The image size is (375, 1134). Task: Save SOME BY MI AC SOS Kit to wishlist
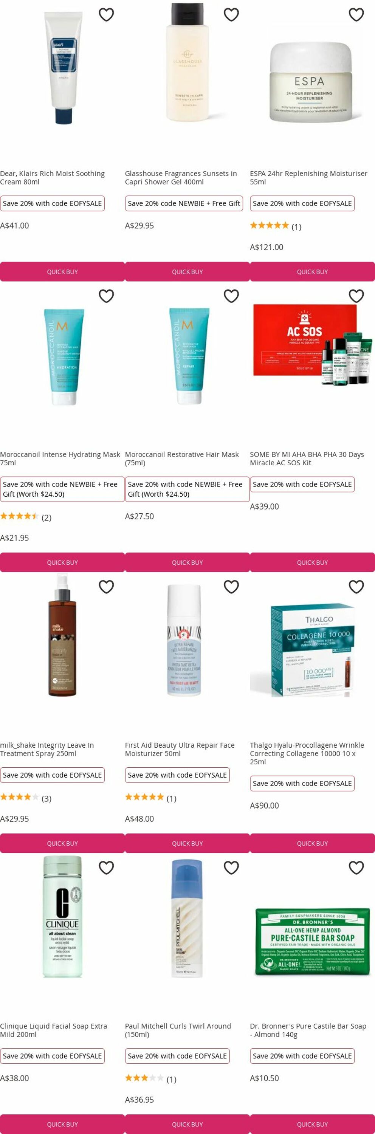(356, 296)
